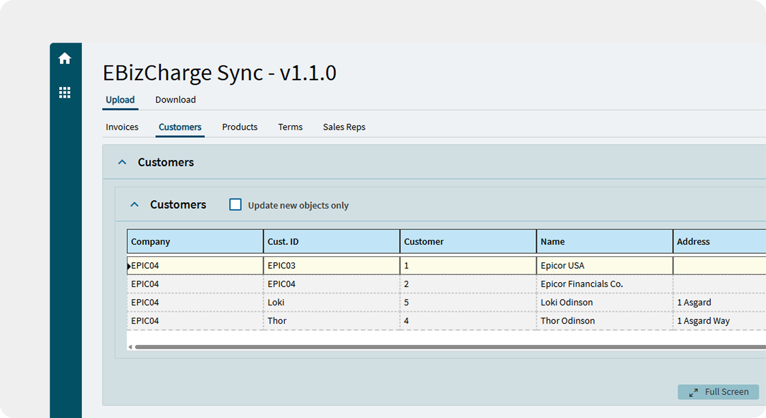Switch to the Upload tab
Image resolution: width=766 pixels, height=418 pixels.
click(x=120, y=100)
